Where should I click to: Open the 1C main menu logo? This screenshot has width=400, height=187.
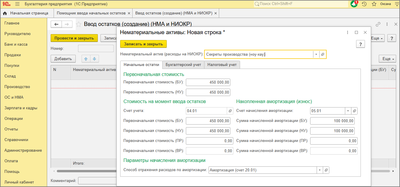tap(6, 4)
